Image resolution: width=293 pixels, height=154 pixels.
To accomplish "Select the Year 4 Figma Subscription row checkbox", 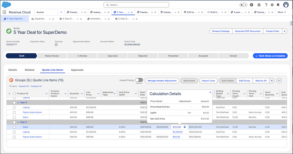I will coord(14,112).
